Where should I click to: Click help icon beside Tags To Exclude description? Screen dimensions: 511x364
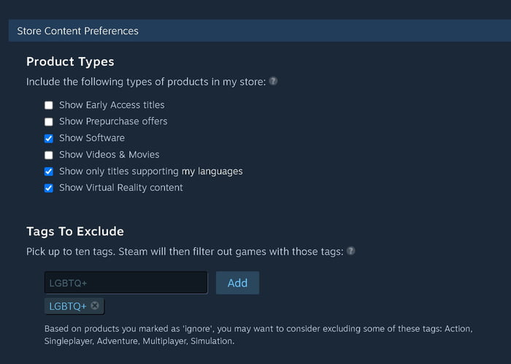(351, 251)
